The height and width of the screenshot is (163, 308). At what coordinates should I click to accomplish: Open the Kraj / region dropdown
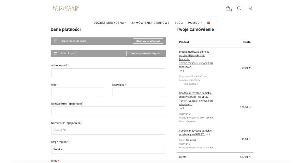(108, 149)
